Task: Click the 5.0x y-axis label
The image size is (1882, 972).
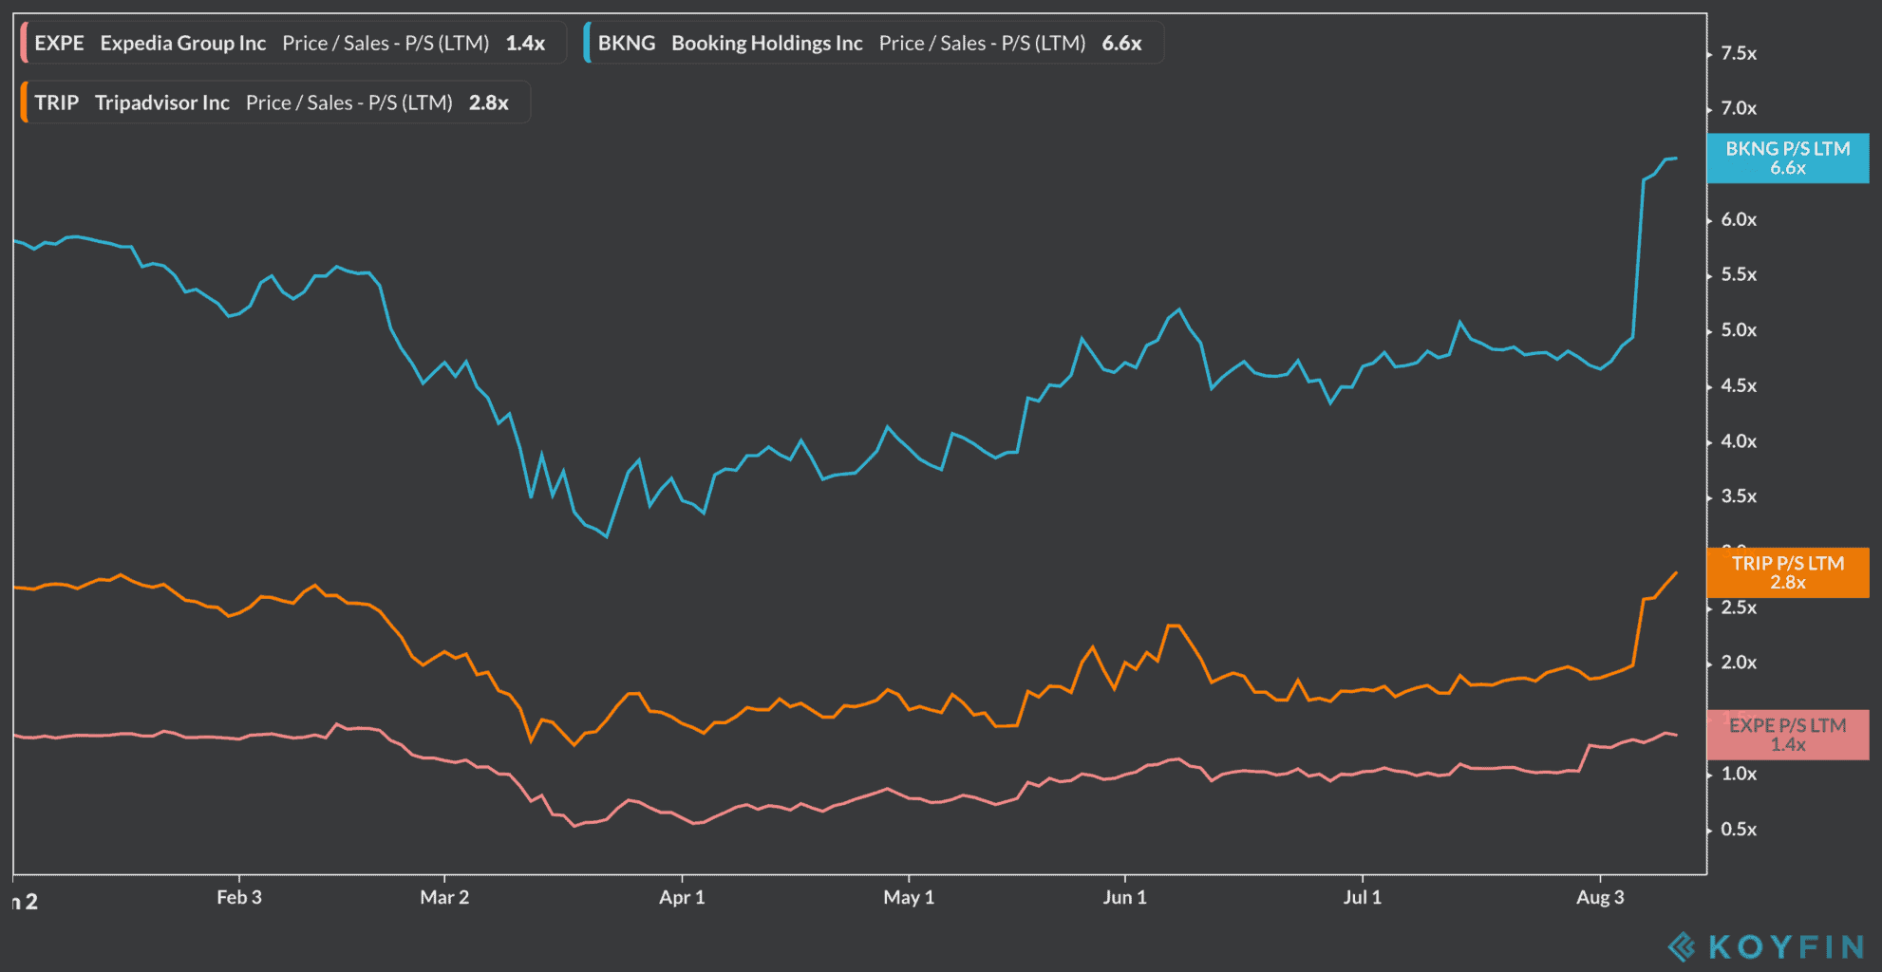Action: (x=1739, y=330)
